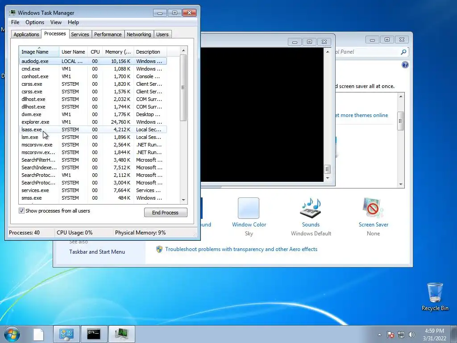Open the Get more themes online link

pos(361,115)
